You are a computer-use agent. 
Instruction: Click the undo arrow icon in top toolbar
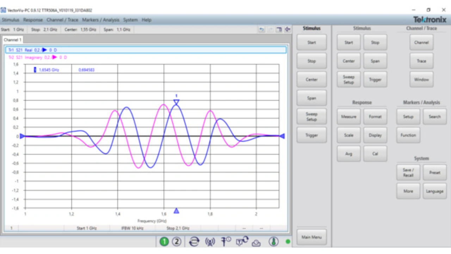261,30
